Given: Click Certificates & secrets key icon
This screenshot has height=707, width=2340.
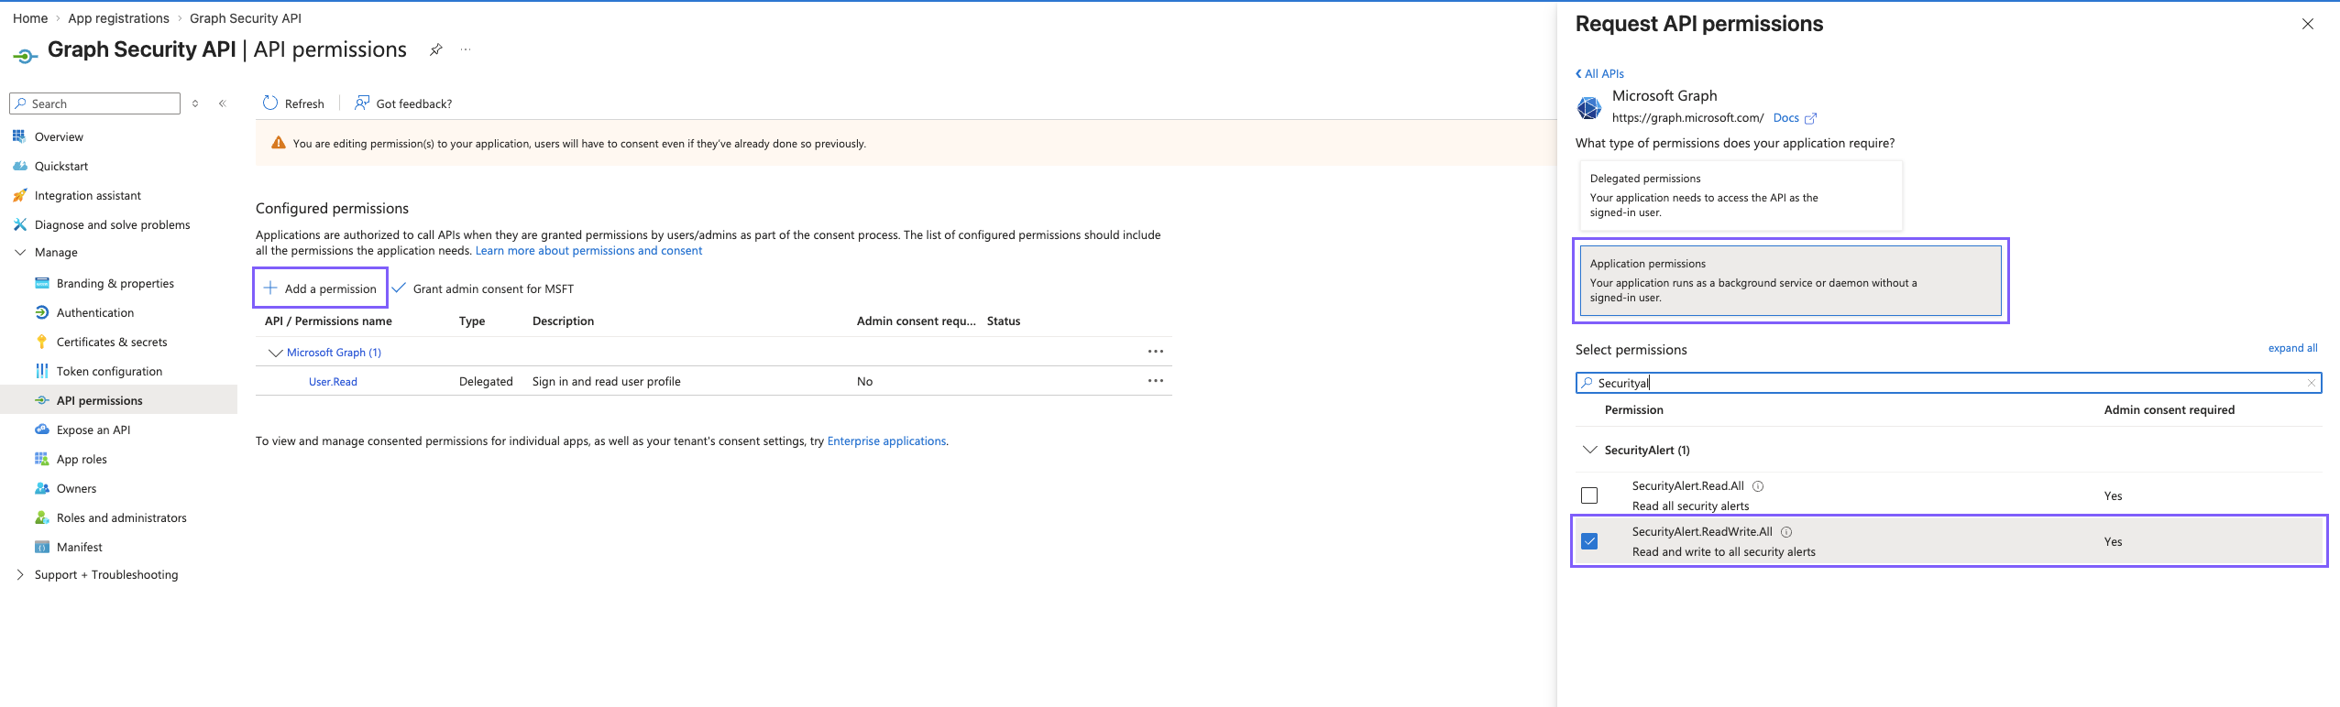Looking at the screenshot, I should [x=41, y=342].
